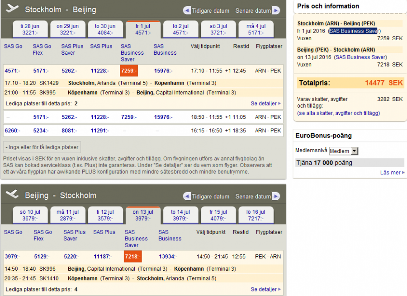Click the outbound airplane icon in Stockholm - Beijing header
The width and height of the screenshot is (407, 296).
click(13, 9)
